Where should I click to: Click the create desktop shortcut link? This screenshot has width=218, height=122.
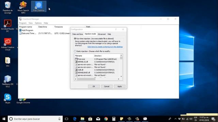point(105,47)
